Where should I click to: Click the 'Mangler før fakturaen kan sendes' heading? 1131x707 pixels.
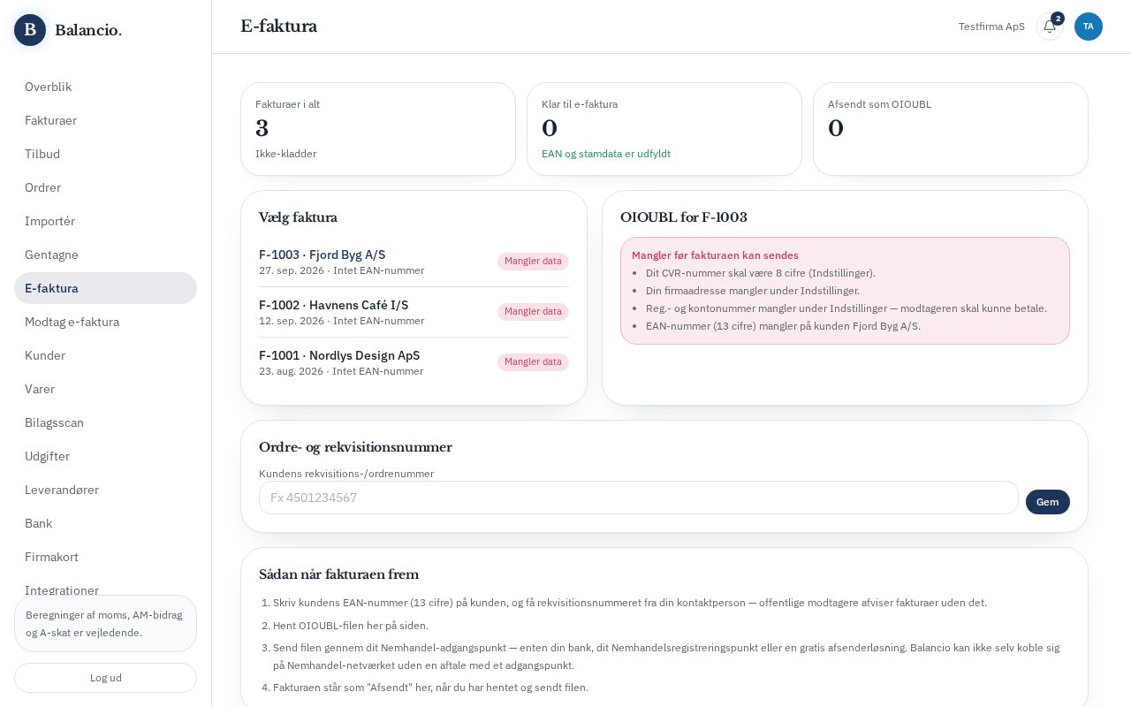(x=715, y=255)
